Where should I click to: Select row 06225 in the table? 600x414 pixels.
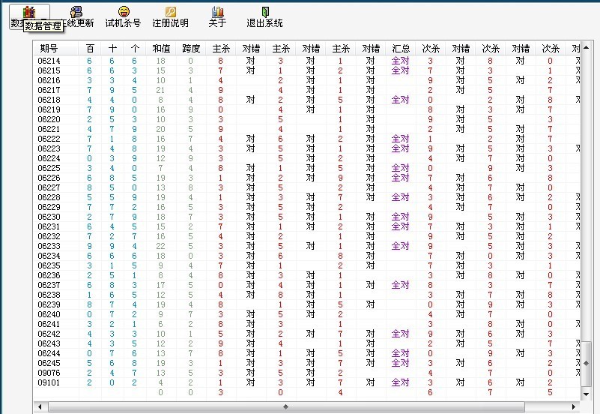[x=307, y=168]
